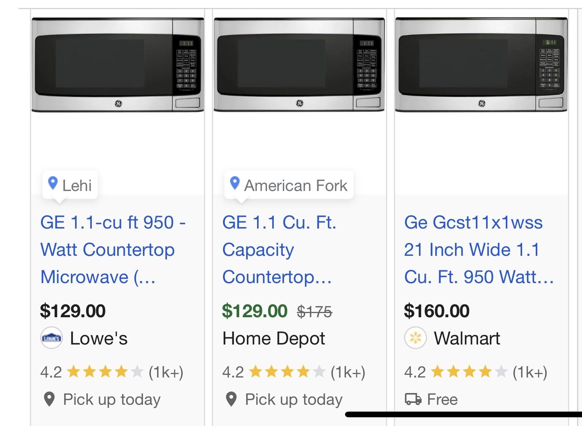582x426 pixels.
Task: Open the GE 1.1 Cu. Ft. Capacity Countertop link
Action: click(279, 249)
